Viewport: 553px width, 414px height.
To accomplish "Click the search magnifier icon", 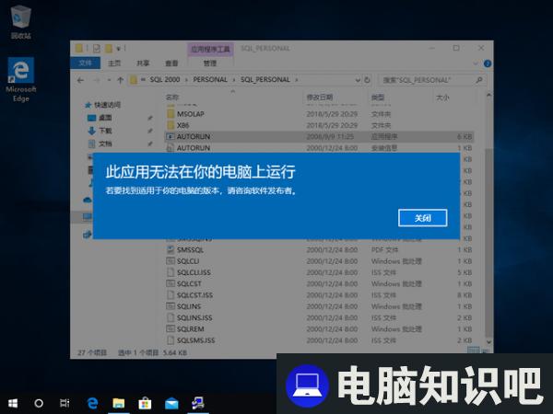I will pos(479,80).
